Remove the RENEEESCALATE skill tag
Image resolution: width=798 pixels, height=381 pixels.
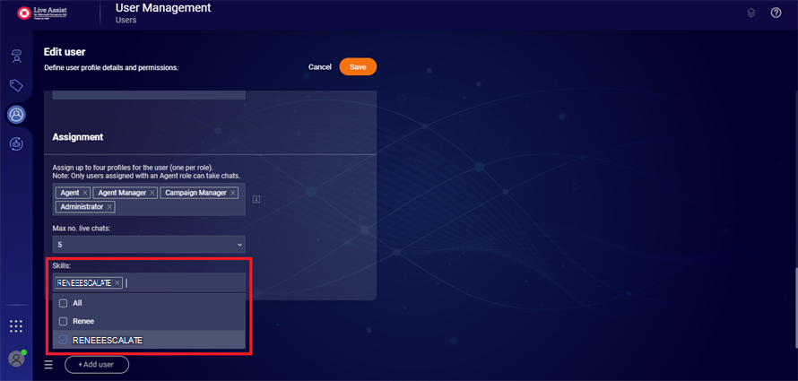[x=117, y=282]
